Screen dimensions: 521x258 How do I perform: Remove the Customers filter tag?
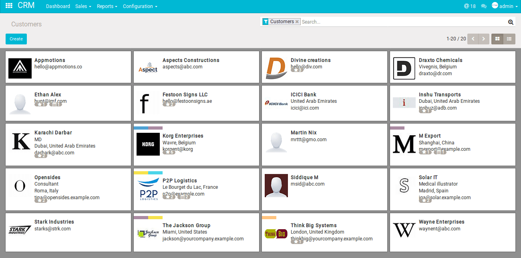pyautogui.click(x=297, y=22)
